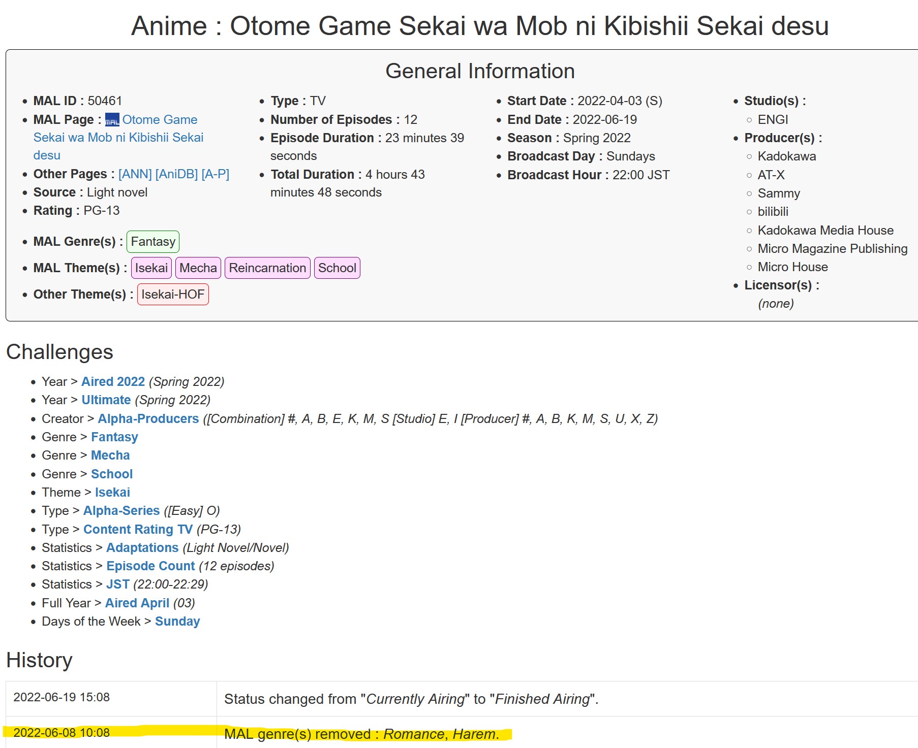
Task: Open the A-P external page link
Action: tap(215, 174)
